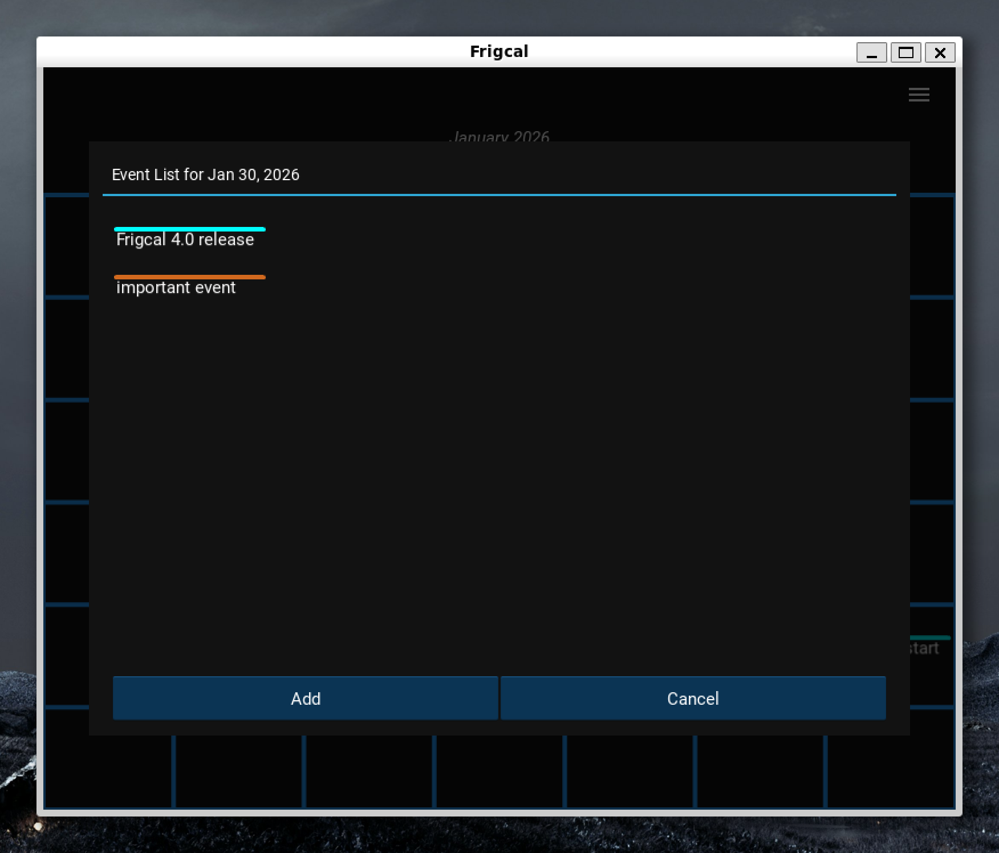Select third cell in bottom calendar row
Viewport: 999px width, 853px height.
369,771
